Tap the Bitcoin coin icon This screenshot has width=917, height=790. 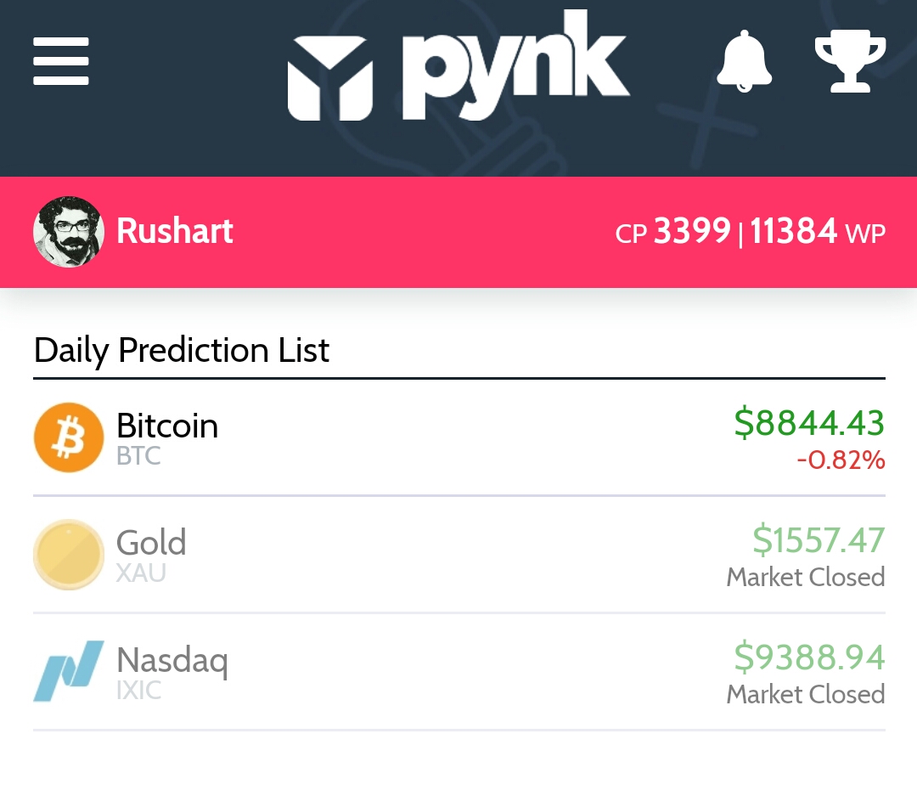tap(69, 437)
